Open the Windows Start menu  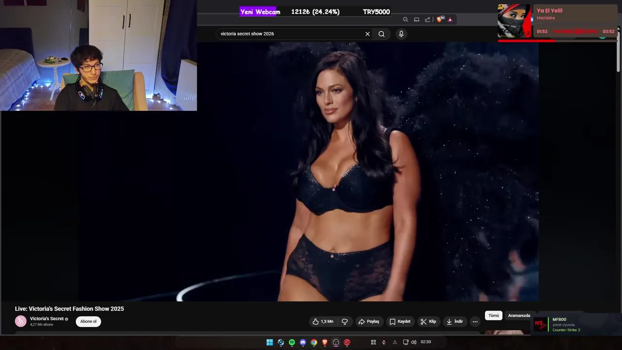pyautogui.click(x=270, y=342)
